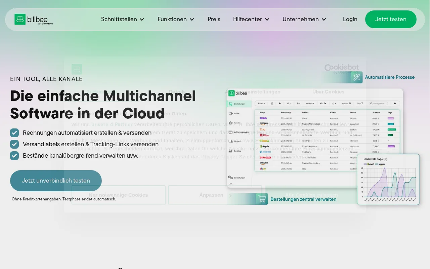Click the document icon in dashboard toolbar
The image size is (430, 269).
click(272, 104)
